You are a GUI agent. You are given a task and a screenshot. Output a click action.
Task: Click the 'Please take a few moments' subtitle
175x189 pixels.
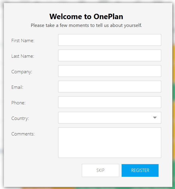click(86, 25)
